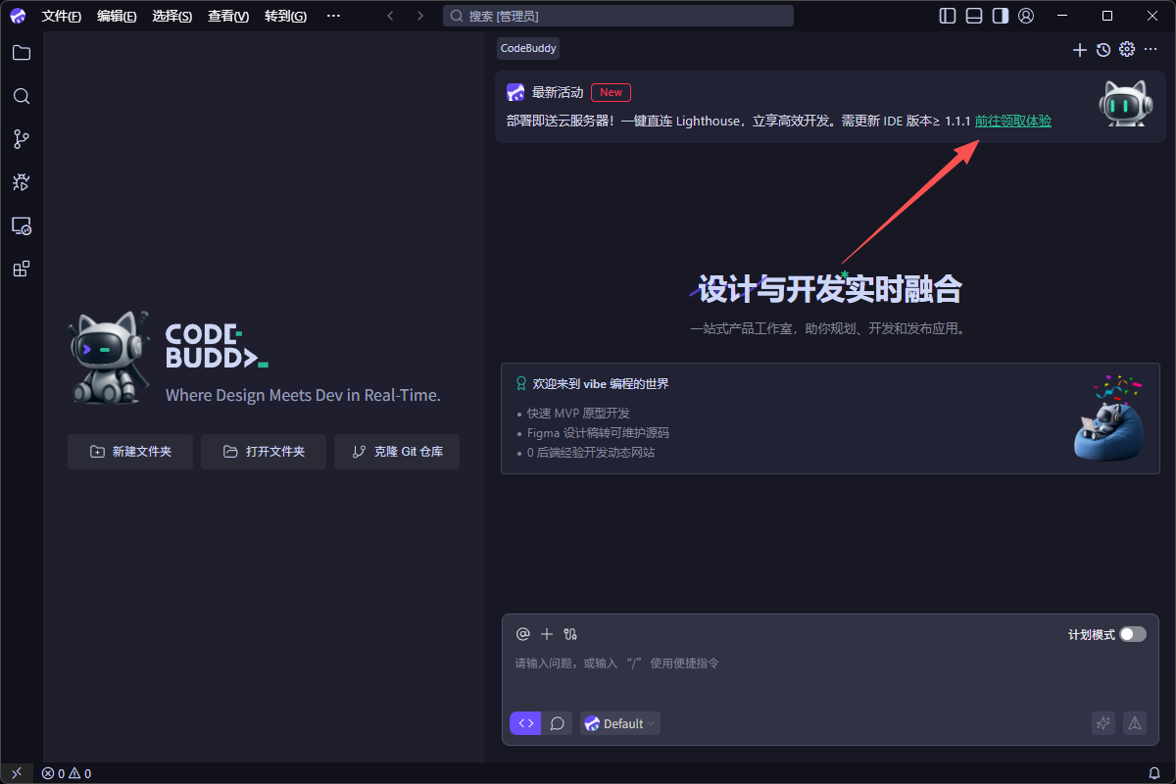
Task: Open the 文件(F) menu
Action: tap(62, 16)
